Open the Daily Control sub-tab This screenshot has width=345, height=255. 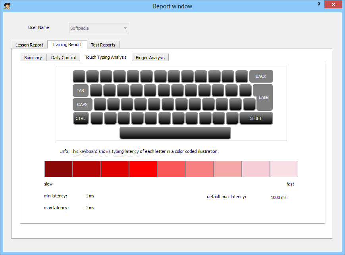point(64,58)
